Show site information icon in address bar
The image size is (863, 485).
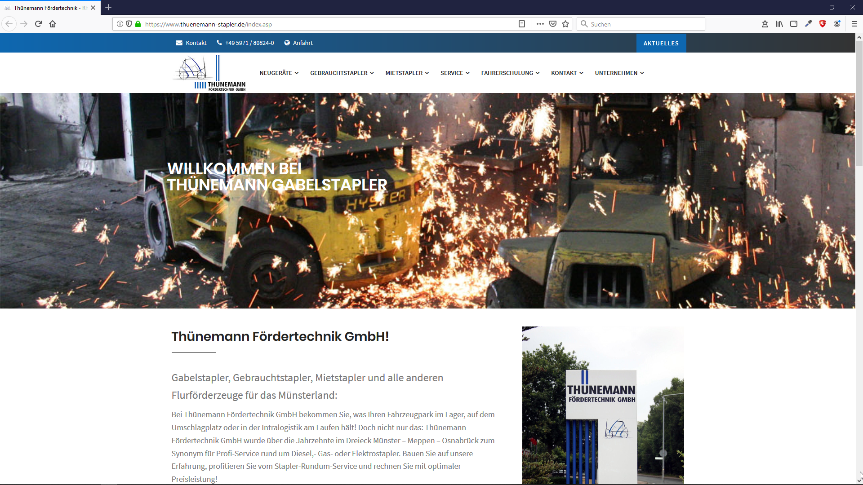[x=120, y=24]
